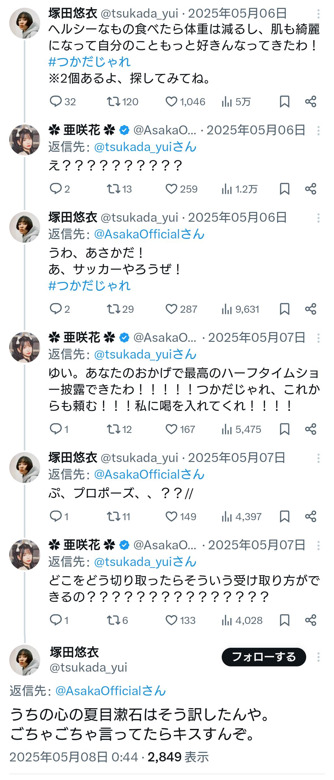Share the え？？？？ reply tweet
The image size is (334, 780).
tap(310, 189)
